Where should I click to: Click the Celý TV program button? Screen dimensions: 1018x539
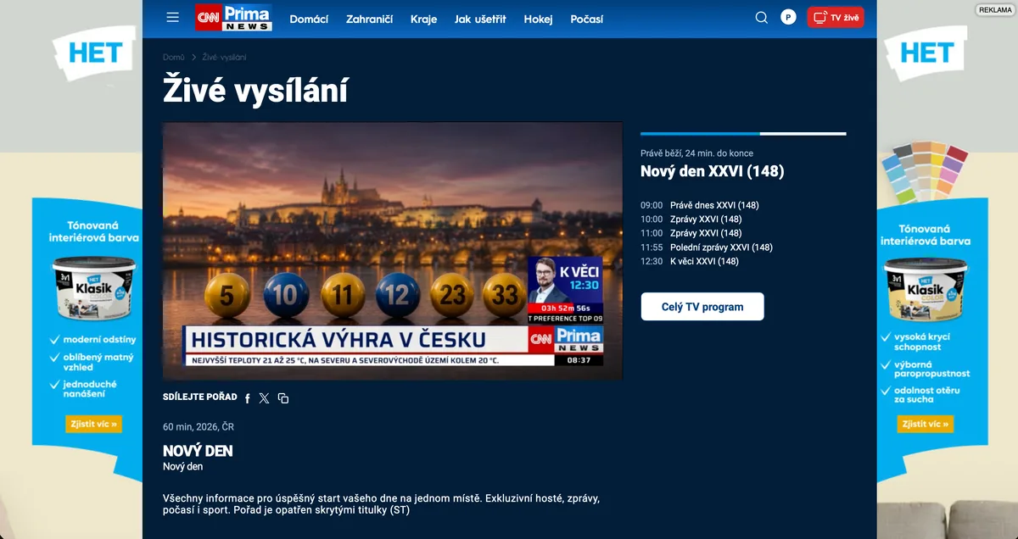(702, 307)
